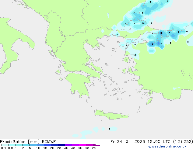Click the '8' precipitation value on the map
This screenshot has height=149, width=193.
153,44
